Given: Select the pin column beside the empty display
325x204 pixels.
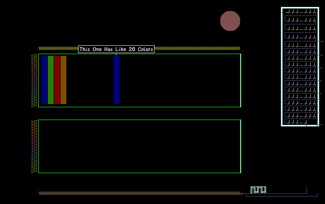Looking at the screenshot, I should pos(35,147).
